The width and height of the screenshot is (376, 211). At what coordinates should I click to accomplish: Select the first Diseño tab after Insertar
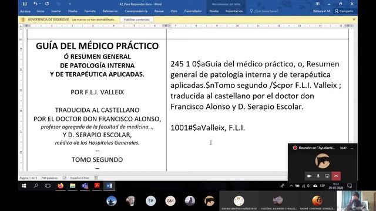[72, 11]
